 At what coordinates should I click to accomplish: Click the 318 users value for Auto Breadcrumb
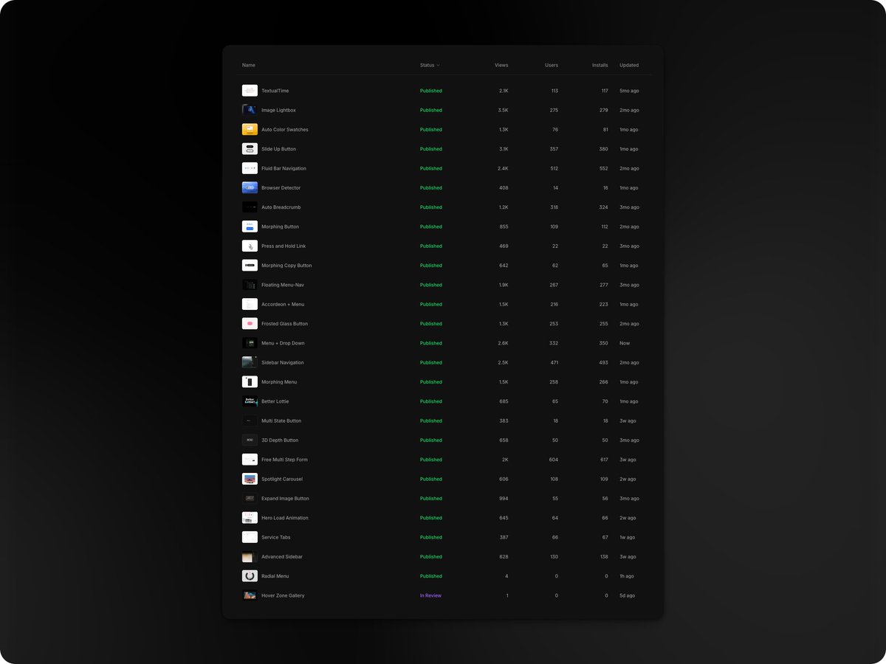click(554, 207)
